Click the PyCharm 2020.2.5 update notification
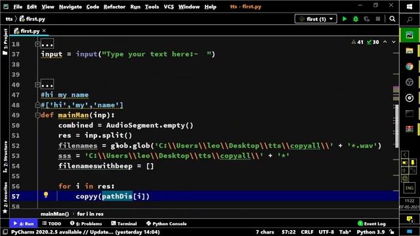The height and width of the screenshot is (236, 420). pos(85,232)
